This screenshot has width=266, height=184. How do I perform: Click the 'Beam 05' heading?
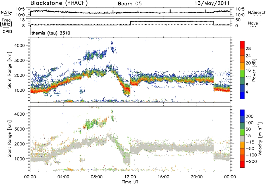pyautogui.click(x=130, y=4)
